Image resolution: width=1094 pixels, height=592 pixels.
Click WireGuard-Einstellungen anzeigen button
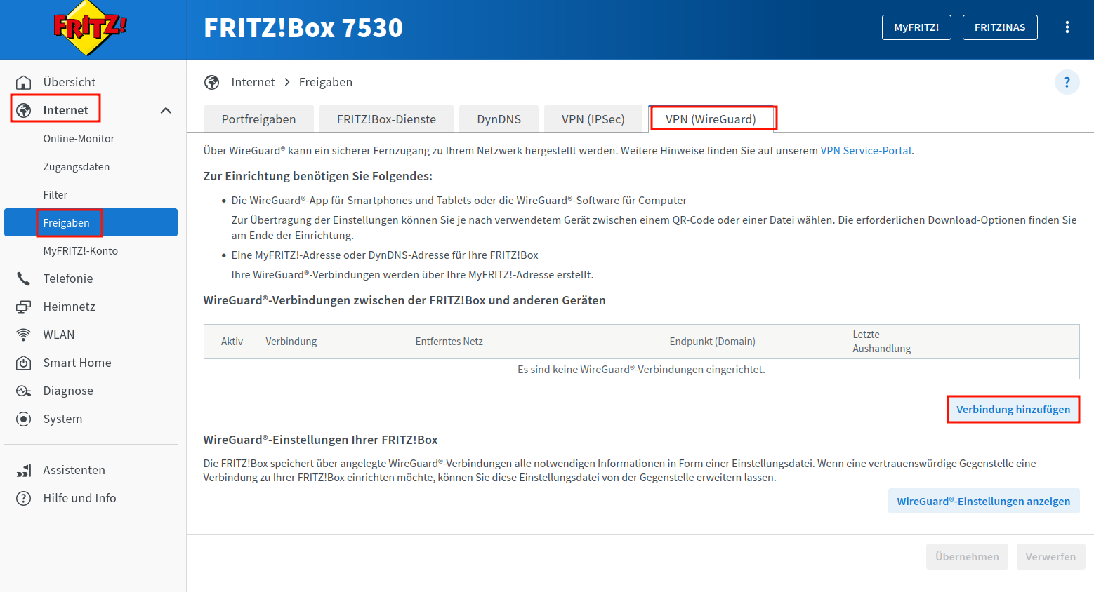pos(983,501)
